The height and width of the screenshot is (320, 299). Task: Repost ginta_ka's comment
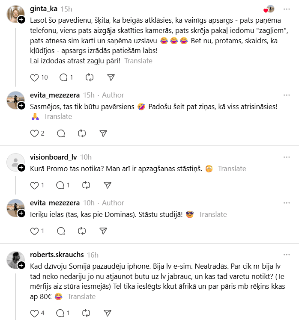coord(90,77)
